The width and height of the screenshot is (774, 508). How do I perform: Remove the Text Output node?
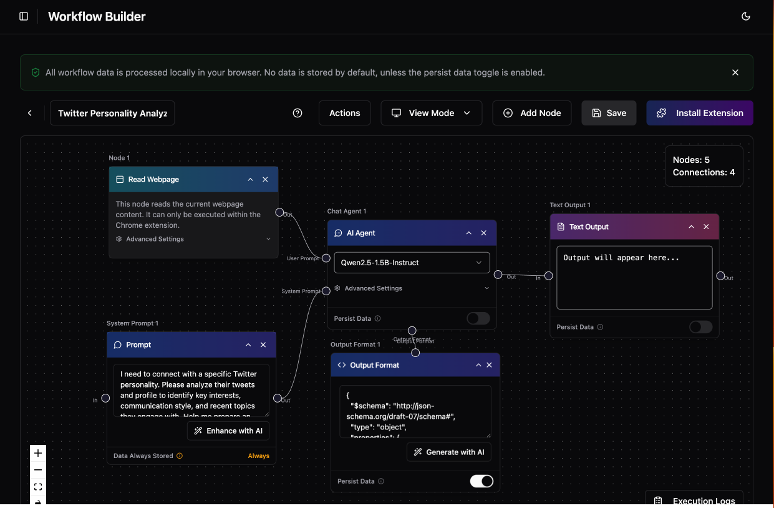click(706, 227)
